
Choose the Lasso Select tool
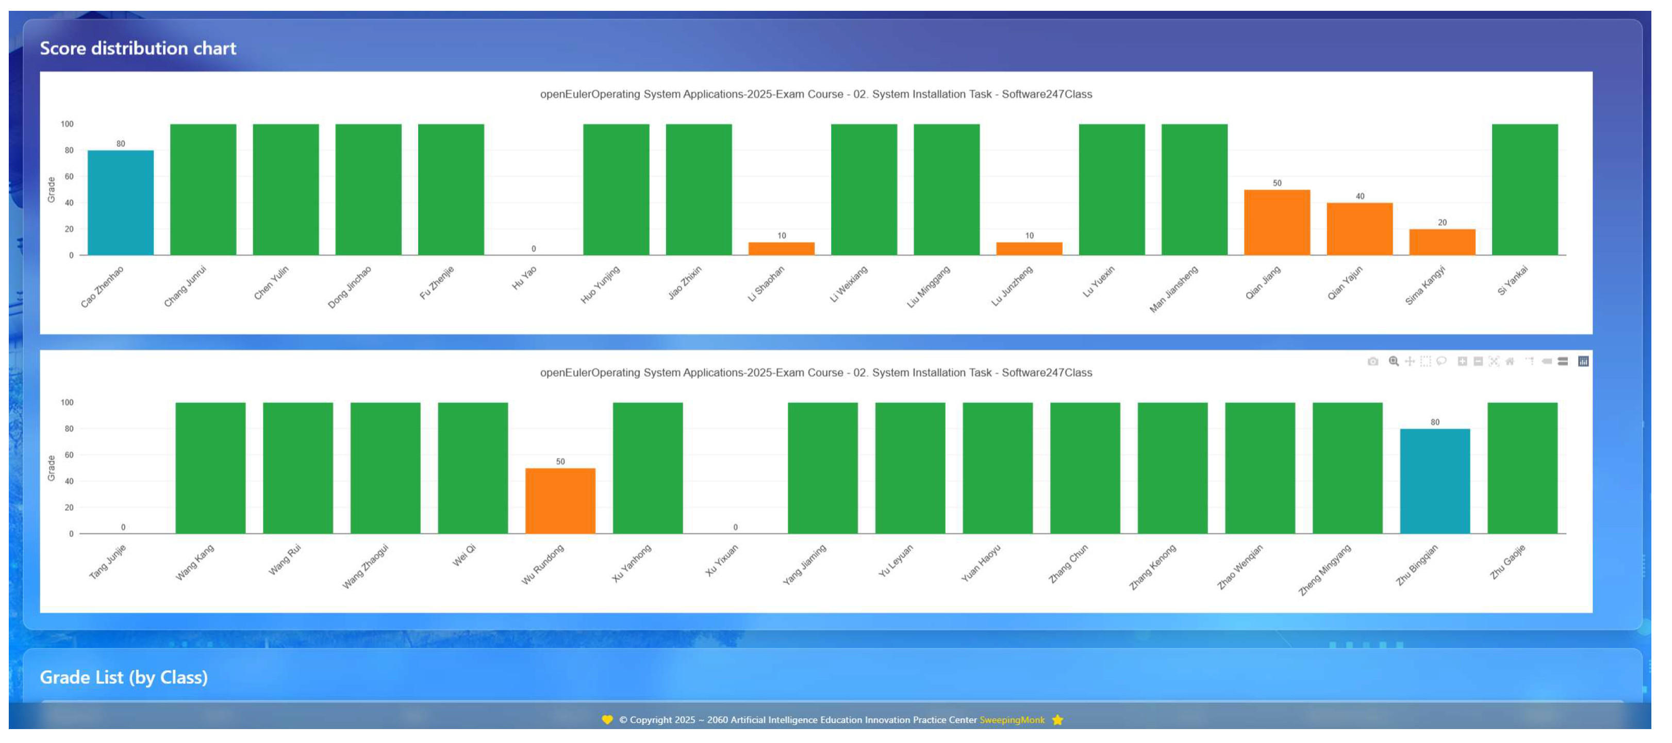coord(1442,361)
